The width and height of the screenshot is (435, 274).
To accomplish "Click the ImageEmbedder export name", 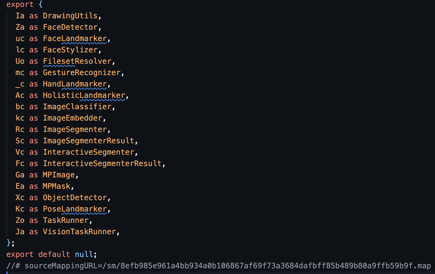I will pyautogui.click(x=72, y=118).
